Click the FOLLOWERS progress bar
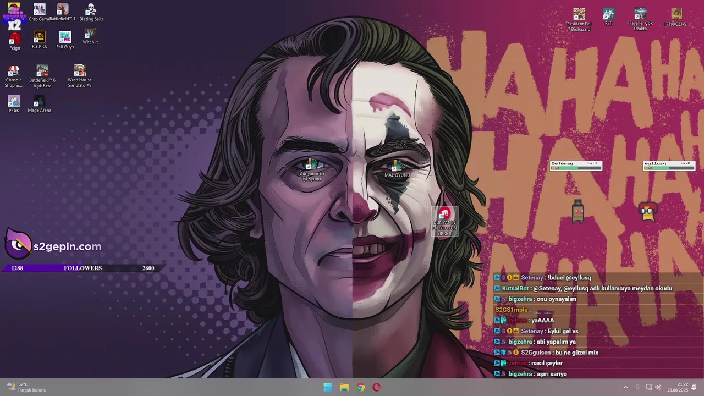704x396 pixels. 82,268
